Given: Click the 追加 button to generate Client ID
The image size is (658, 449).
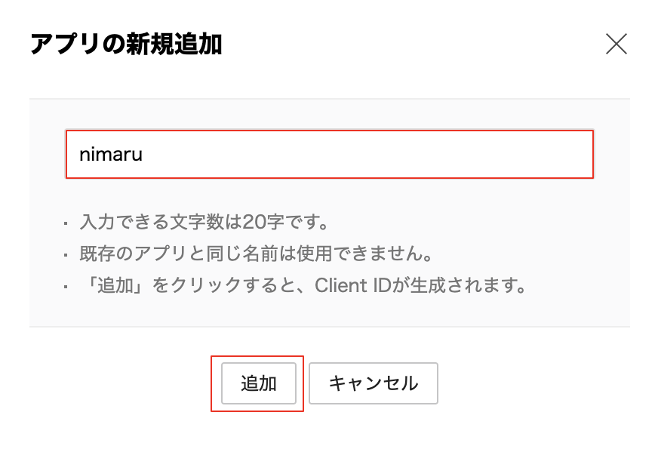Looking at the screenshot, I should (258, 383).
